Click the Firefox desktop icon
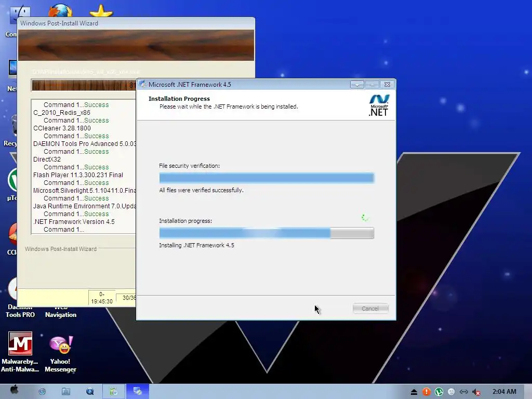 point(60,10)
